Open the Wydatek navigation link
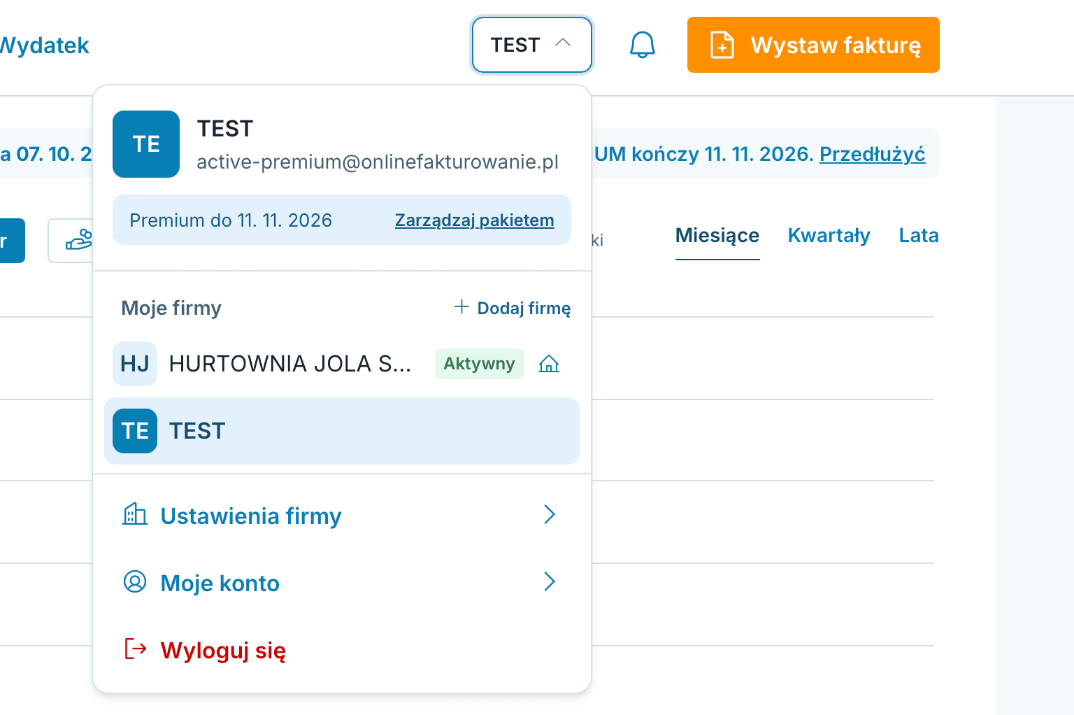Screen dimensions: 1074x715 pyautogui.click(x=44, y=45)
